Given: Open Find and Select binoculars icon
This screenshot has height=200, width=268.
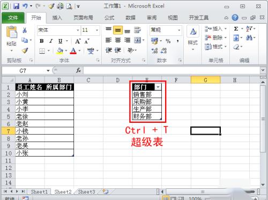Looking at the screenshot, I should coord(249,38).
